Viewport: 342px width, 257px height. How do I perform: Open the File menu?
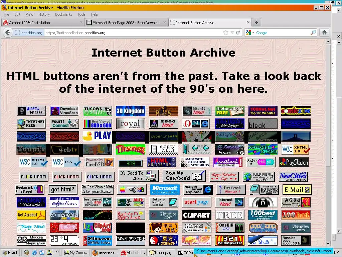pos(6,14)
